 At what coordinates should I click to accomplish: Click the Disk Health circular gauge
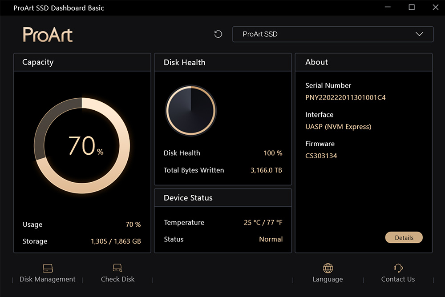(x=191, y=110)
